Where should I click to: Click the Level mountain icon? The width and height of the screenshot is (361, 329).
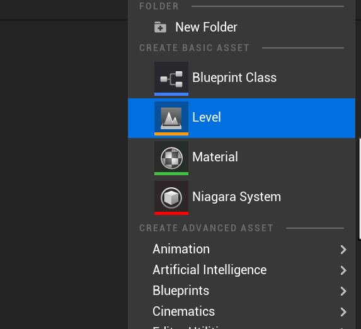pyautogui.click(x=171, y=118)
